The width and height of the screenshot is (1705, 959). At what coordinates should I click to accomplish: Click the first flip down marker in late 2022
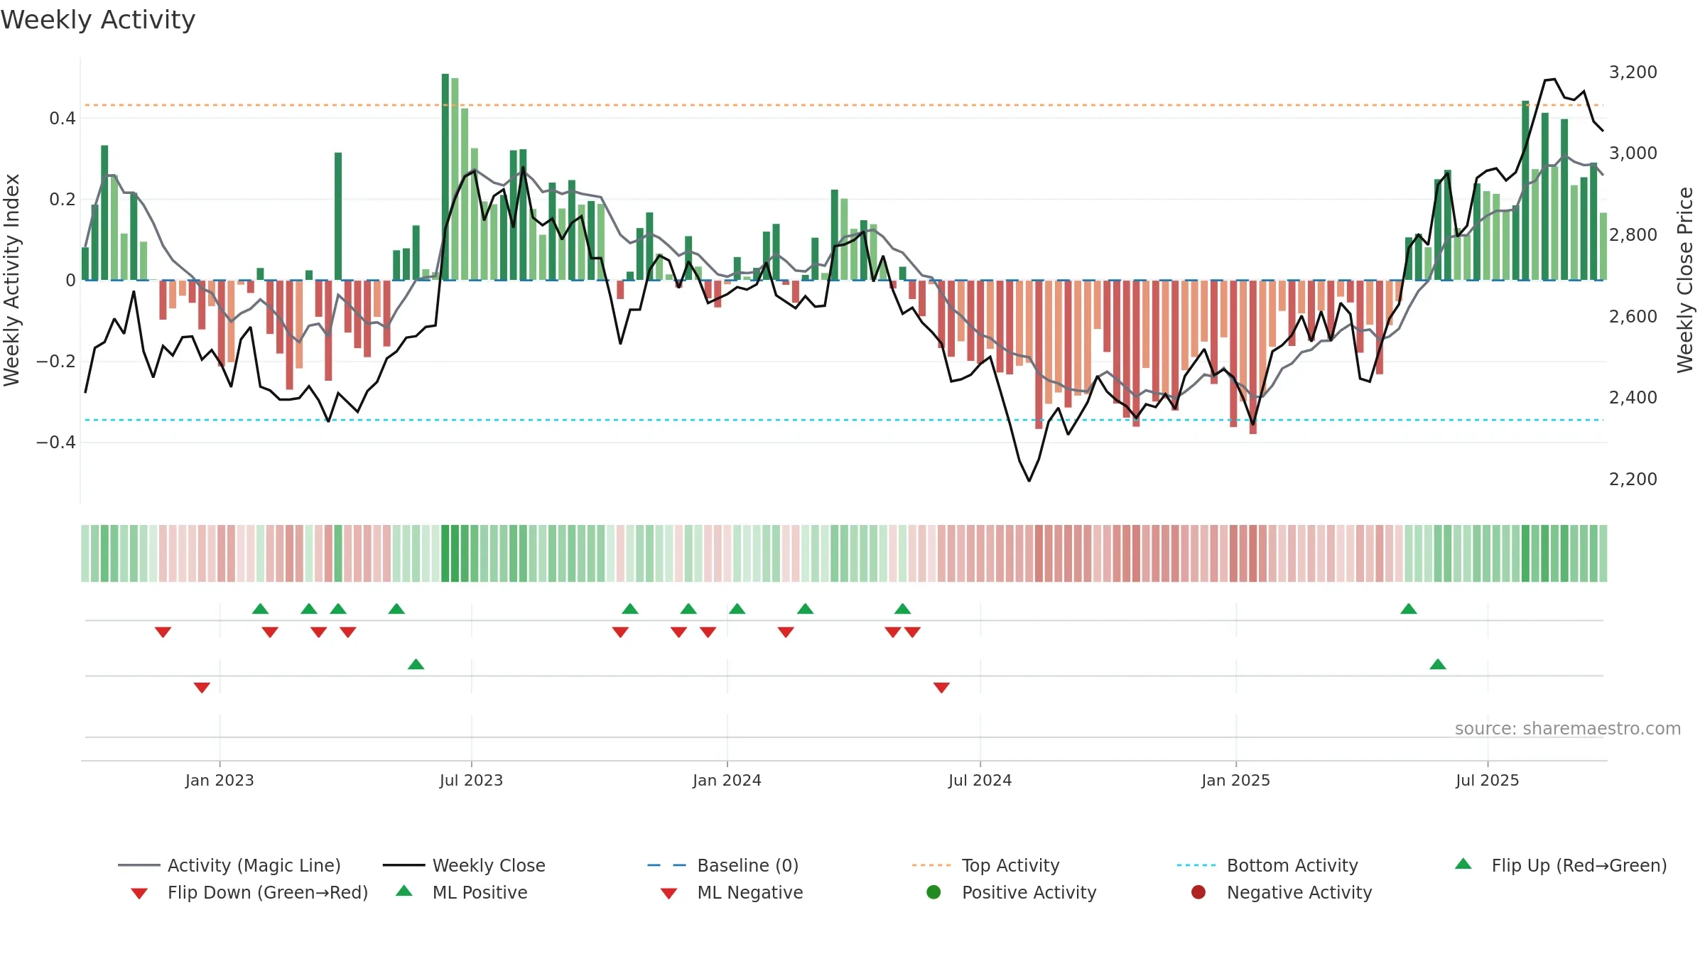coord(163,632)
